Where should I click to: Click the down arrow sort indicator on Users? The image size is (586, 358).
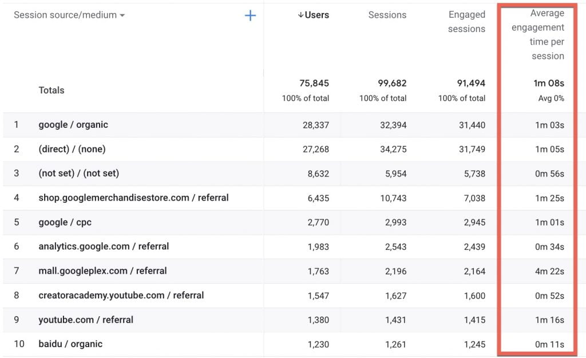tap(300, 15)
